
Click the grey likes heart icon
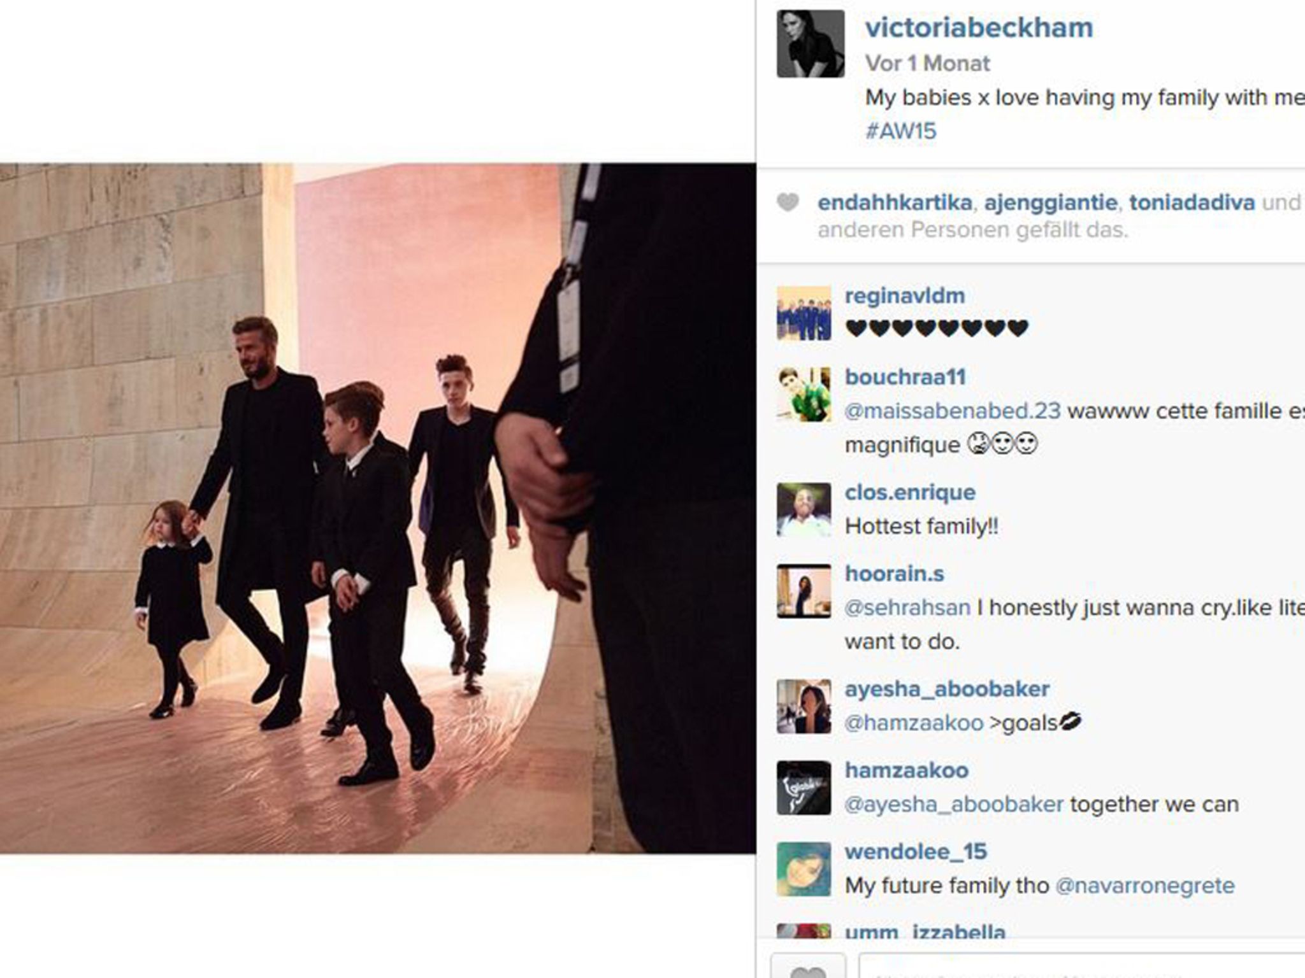tap(788, 202)
